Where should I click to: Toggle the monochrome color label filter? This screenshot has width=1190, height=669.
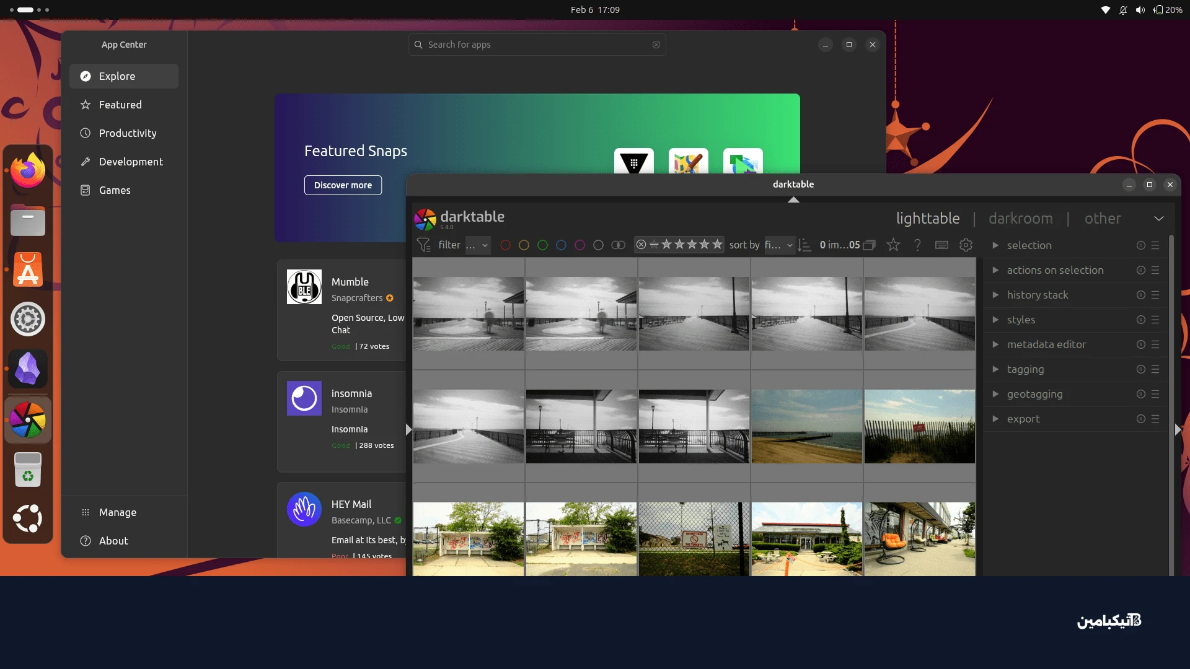pyautogui.click(x=619, y=245)
